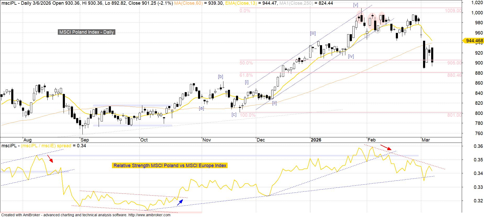
Task: Click the Mar month marker on time axis
Action: pos(426,140)
